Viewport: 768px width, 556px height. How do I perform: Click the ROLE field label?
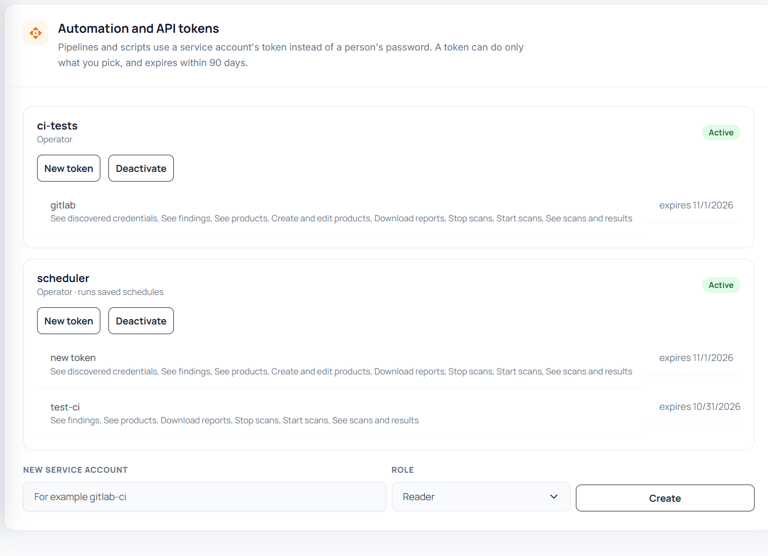pyautogui.click(x=403, y=470)
